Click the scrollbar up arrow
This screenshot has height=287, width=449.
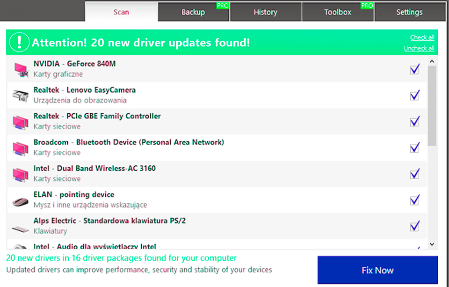coord(432,61)
